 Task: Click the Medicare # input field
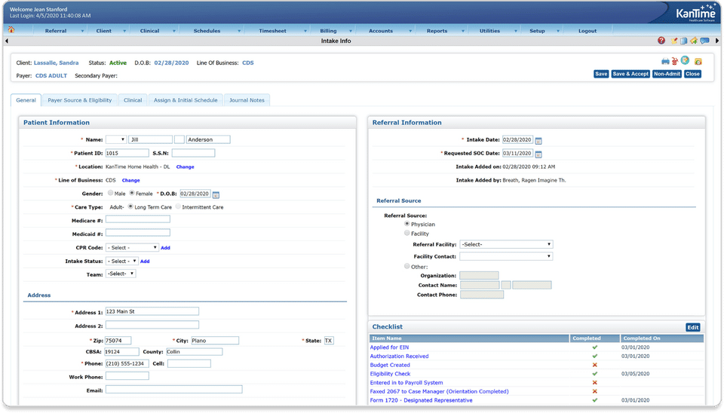(138, 219)
